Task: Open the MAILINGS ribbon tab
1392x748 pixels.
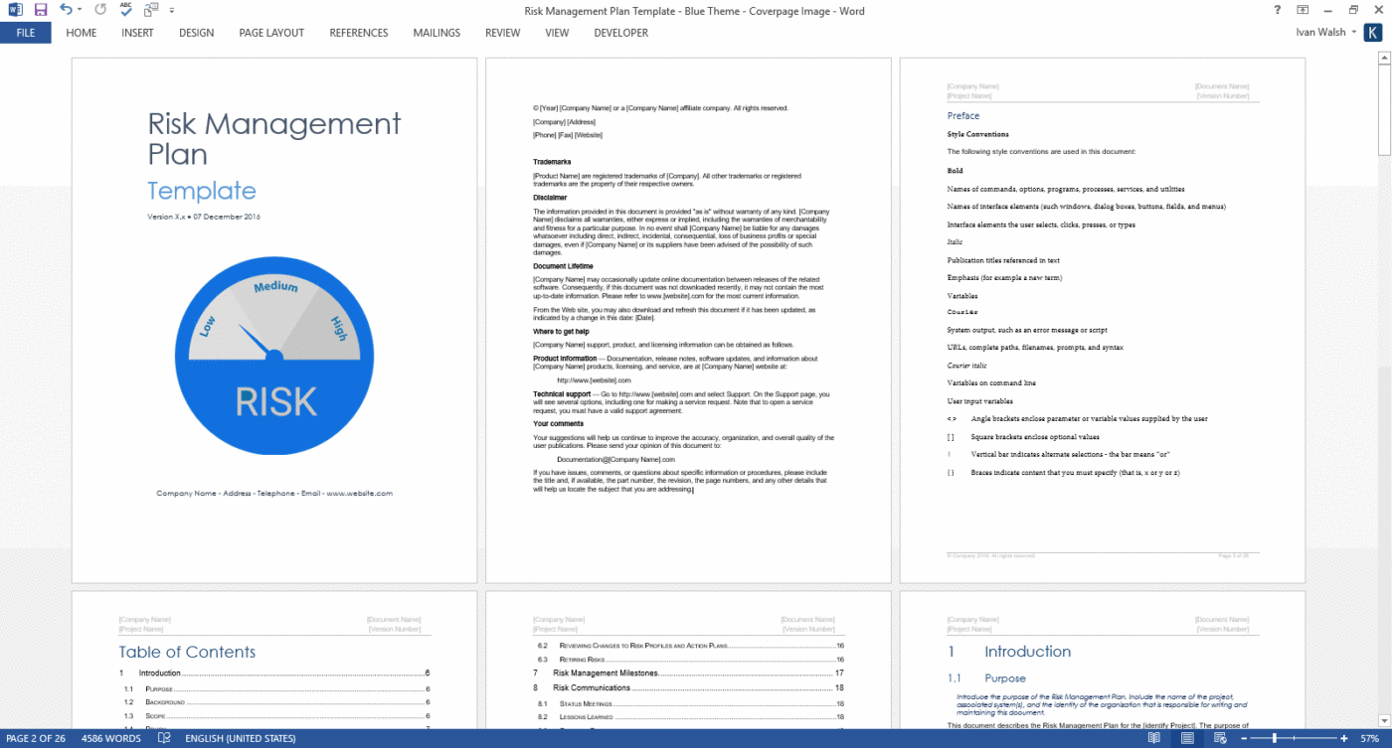Action: (436, 32)
